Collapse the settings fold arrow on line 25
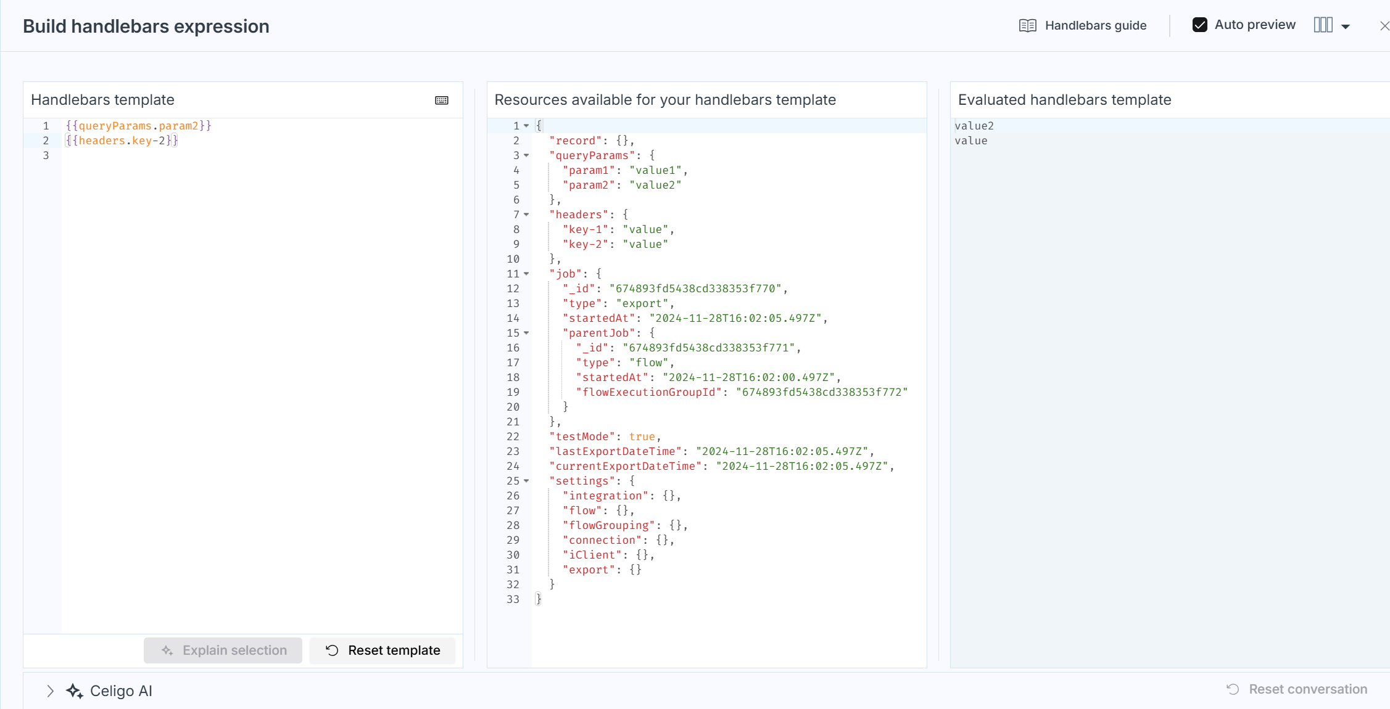Image resolution: width=1390 pixels, height=709 pixels. pyautogui.click(x=526, y=481)
